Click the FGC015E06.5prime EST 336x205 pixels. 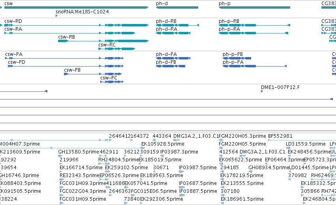(154, 191)
